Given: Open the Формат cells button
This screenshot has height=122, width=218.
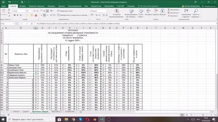Looking at the screenshot, I should pyautogui.click(x=162, y=13).
